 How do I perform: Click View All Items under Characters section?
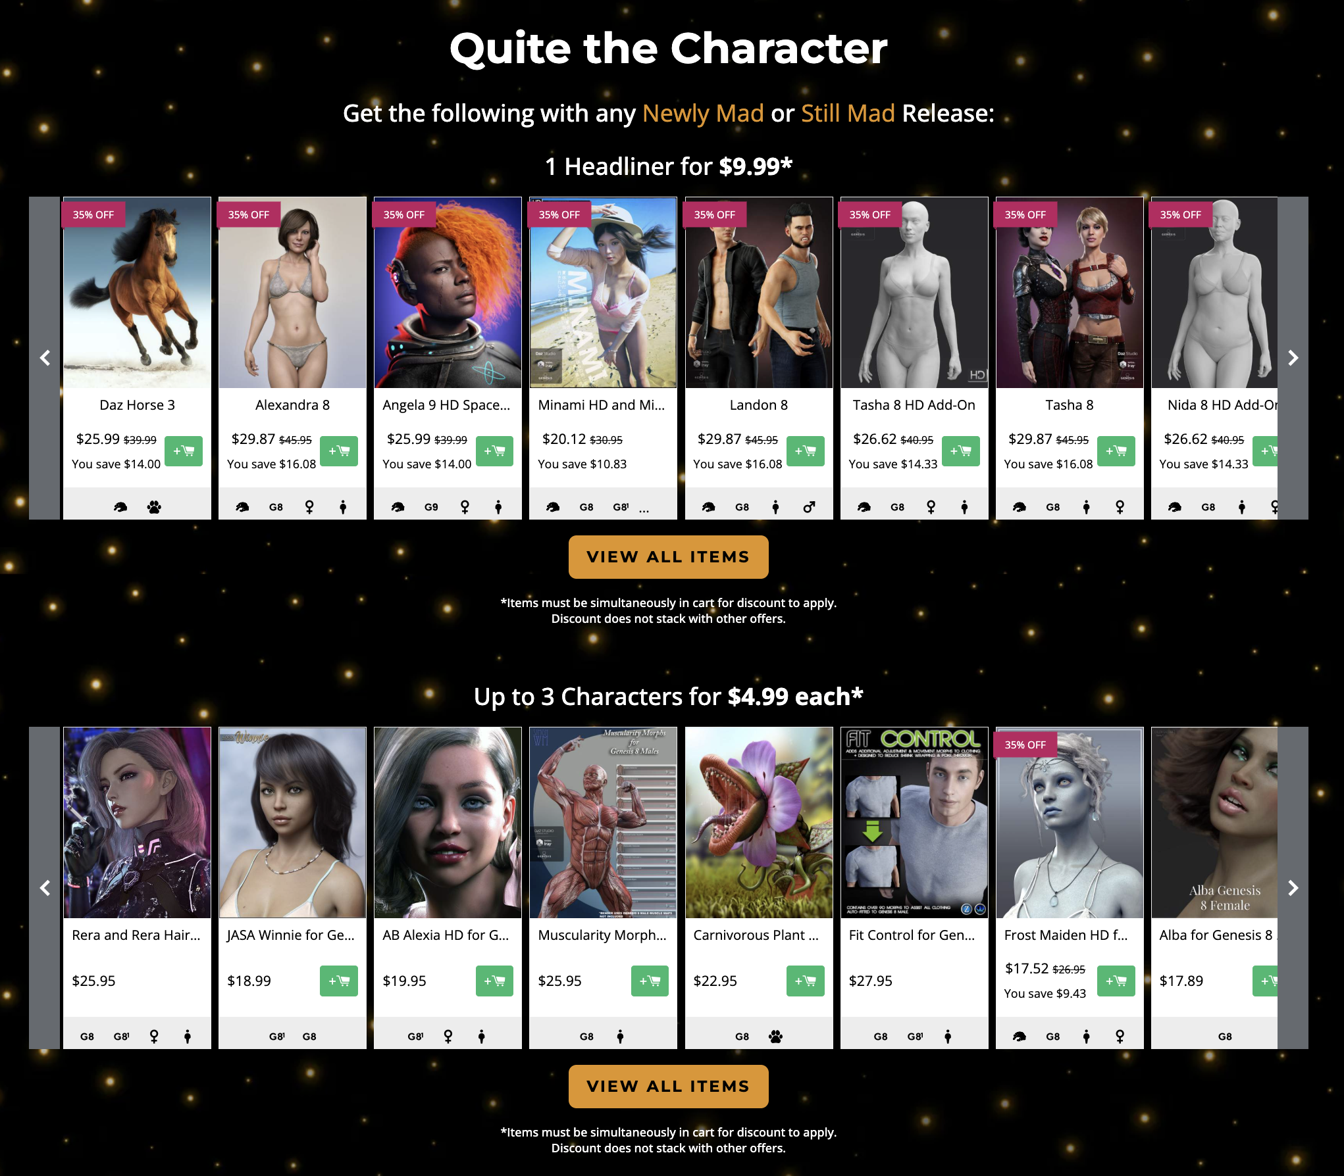[668, 1087]
